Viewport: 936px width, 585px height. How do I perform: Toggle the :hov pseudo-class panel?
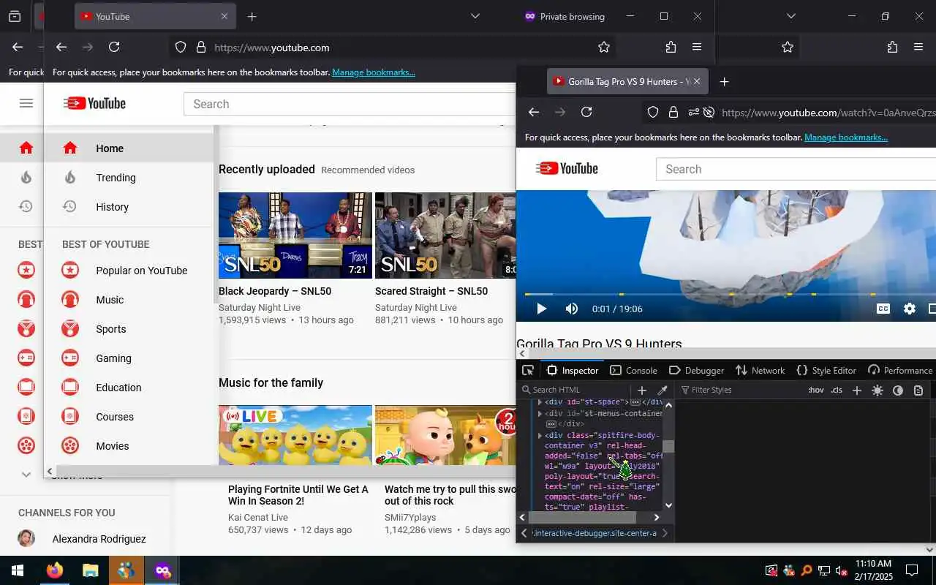[x=816, y=390]
